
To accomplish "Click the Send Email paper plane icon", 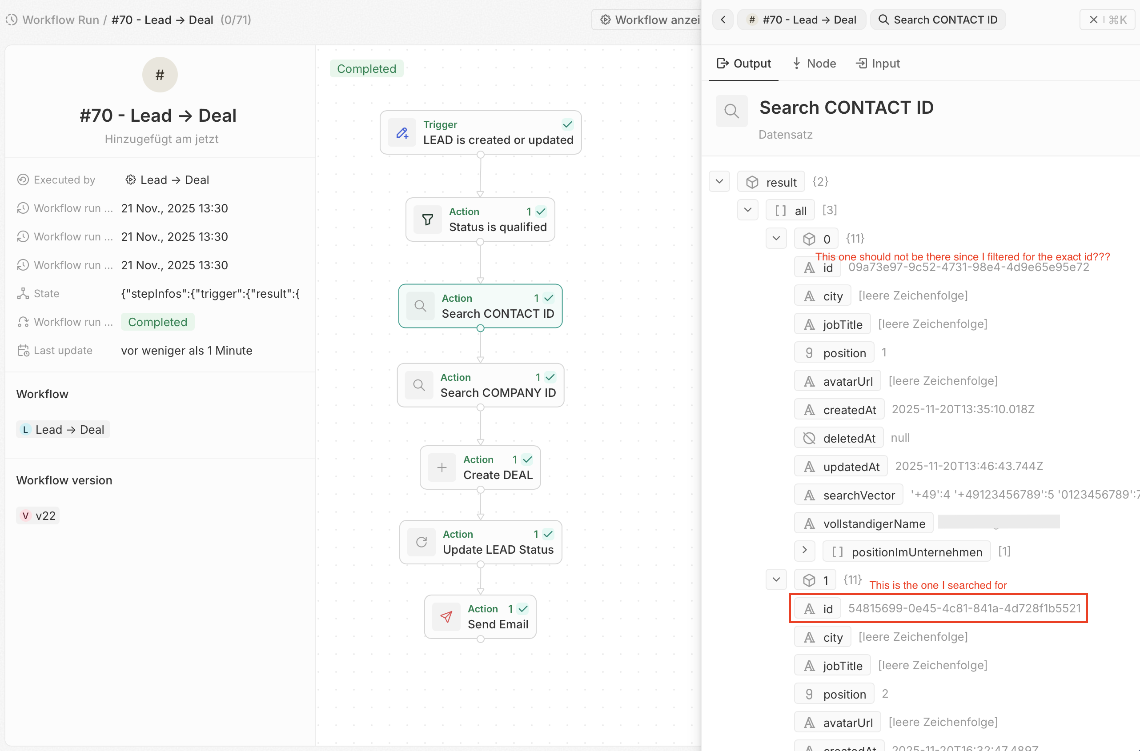I will (446, 617).
